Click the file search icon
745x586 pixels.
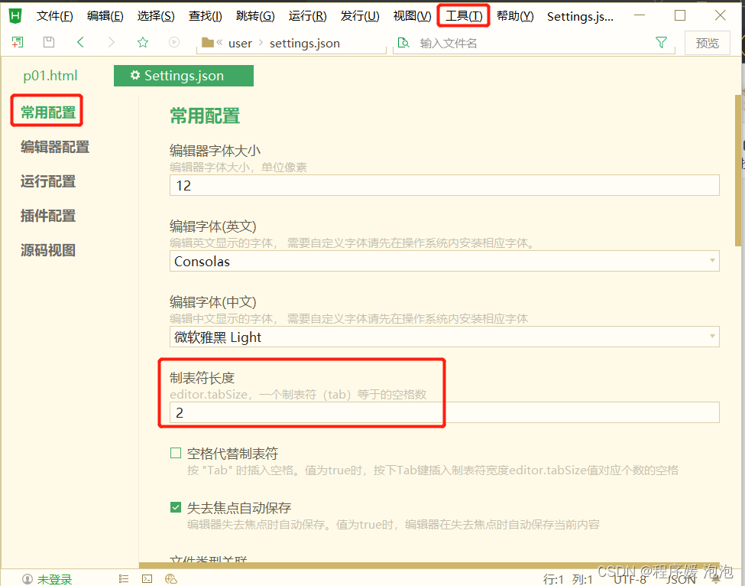[403, 43]
